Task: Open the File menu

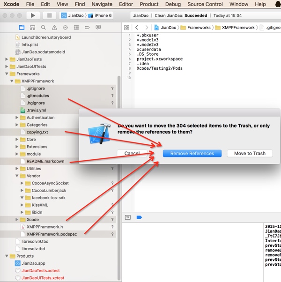Action: point(30,4)
